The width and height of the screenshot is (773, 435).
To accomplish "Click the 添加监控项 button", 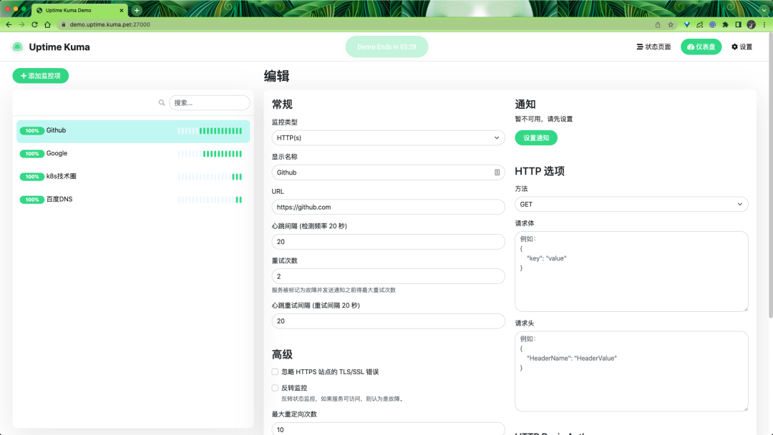I will (x=40, y=76).
